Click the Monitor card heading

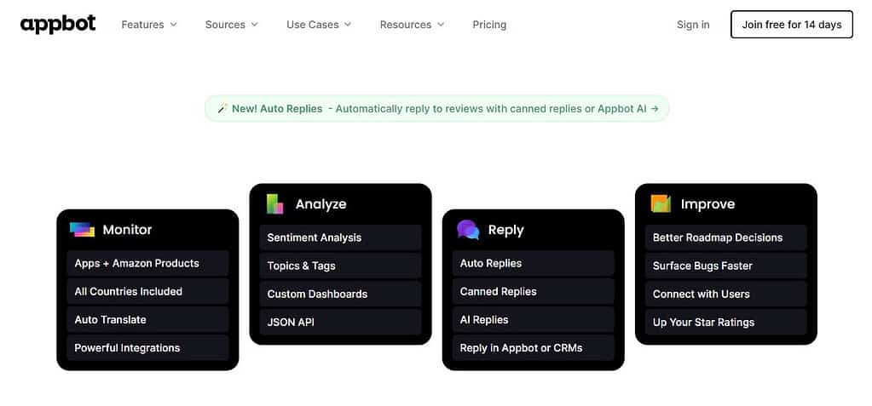coord(127,230)
